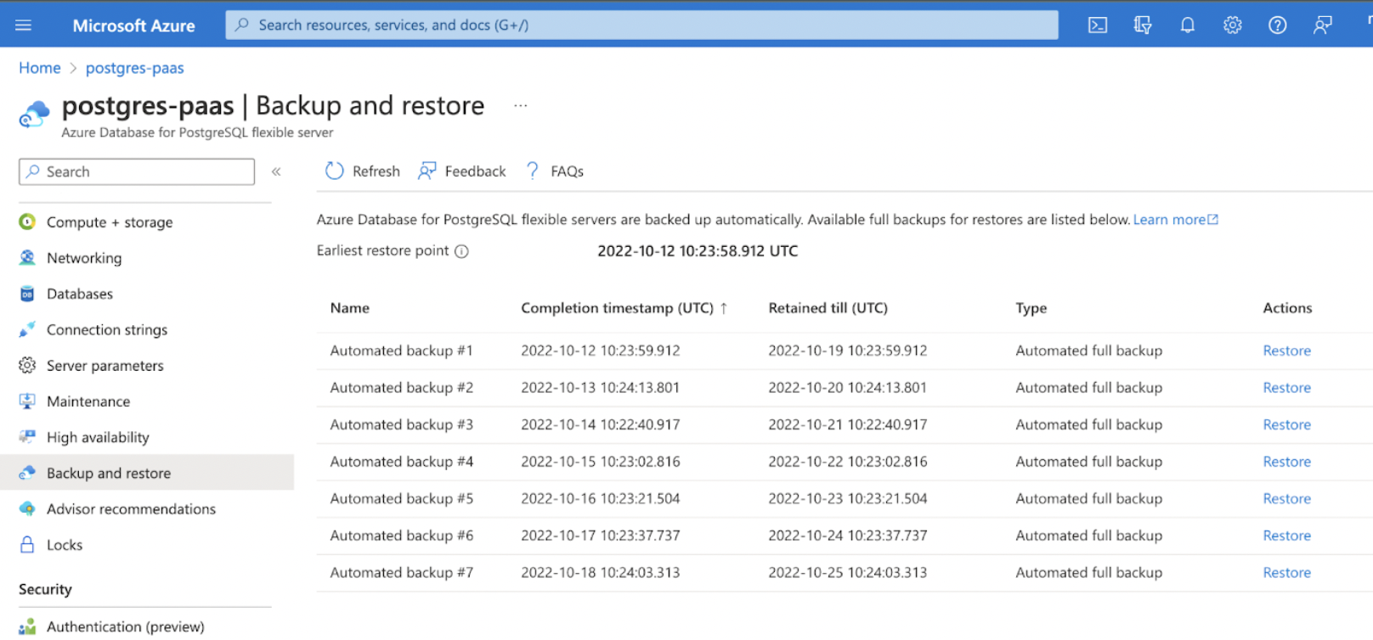The width and height of the screenshot is (1373, 640).
Task: Click the Refresh circular arrow icon
Action: [x=335, y=171]
